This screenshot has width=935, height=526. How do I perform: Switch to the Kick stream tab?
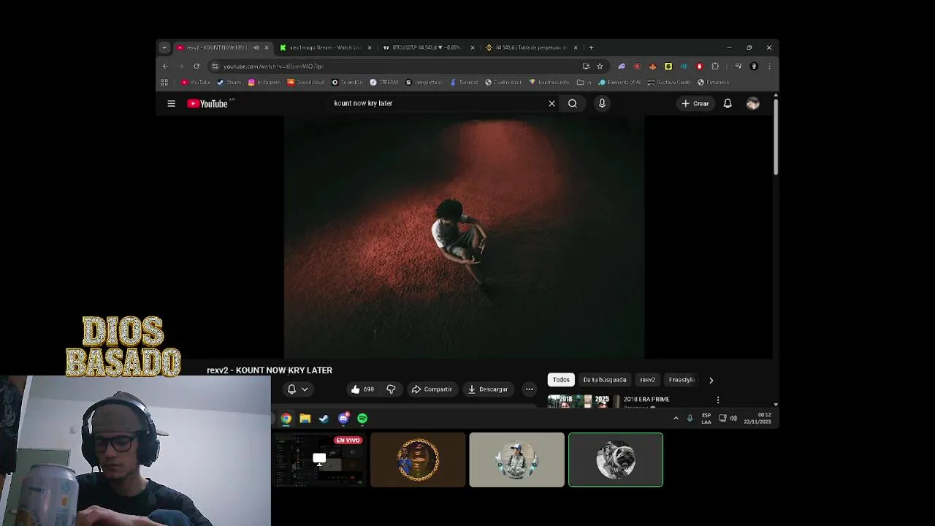(324, 47)
